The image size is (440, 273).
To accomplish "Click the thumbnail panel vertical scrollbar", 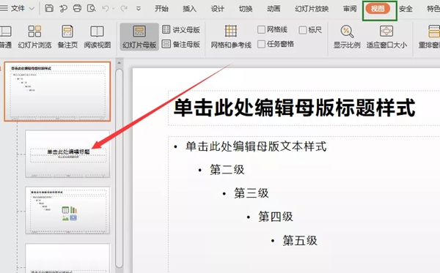I will pos(119,168).
